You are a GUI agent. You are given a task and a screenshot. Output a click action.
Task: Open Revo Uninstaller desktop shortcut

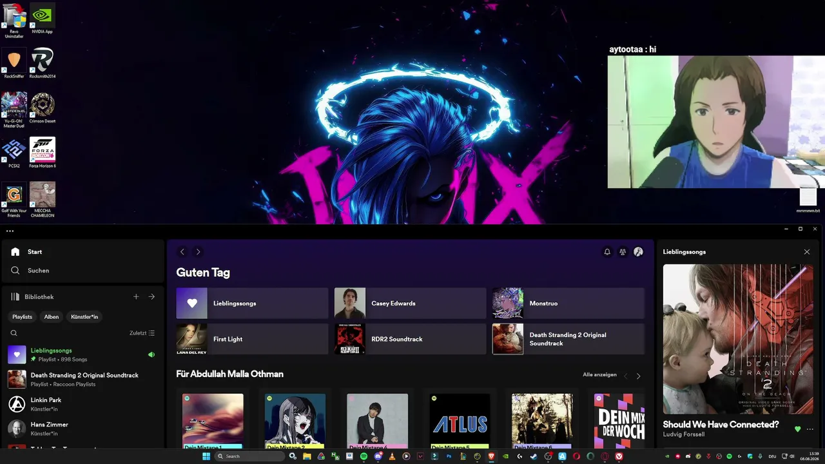coord(14,21)
